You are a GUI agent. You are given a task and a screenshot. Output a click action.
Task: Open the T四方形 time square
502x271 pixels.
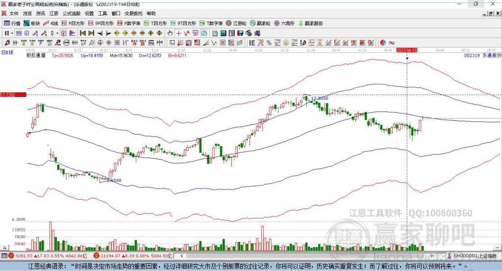155,23
